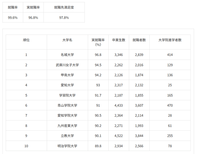The width and height of the screenshot is (197, 154).
Task: Click graduate school count 255
Action: pos(170,136)
